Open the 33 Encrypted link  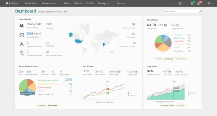pos(134,34)
